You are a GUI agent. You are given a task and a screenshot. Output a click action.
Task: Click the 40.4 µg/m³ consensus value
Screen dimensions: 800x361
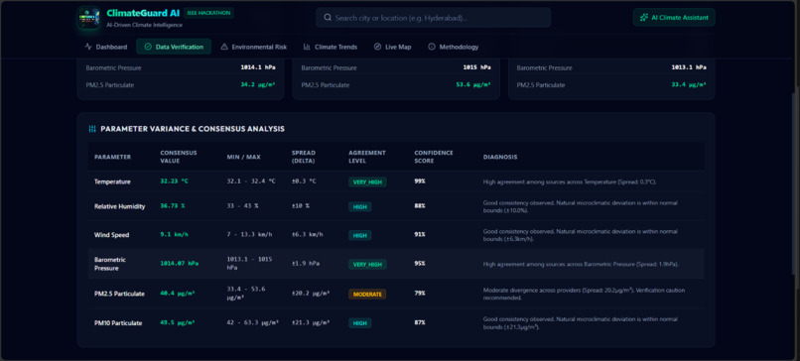[178, 294]
